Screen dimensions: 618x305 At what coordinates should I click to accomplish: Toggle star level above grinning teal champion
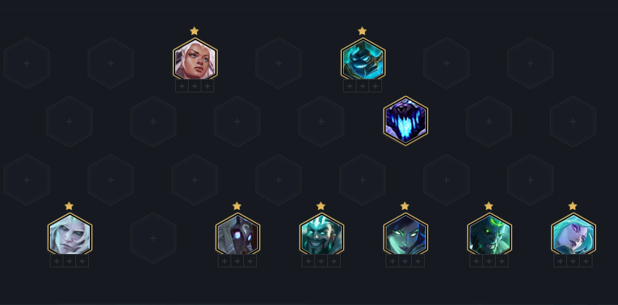click(321, 206)
